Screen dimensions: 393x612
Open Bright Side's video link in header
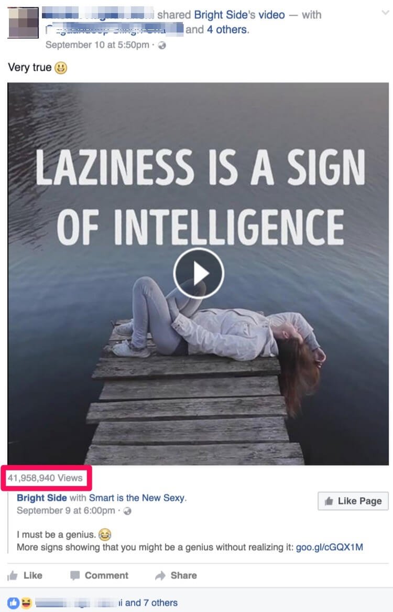[239, 15]
